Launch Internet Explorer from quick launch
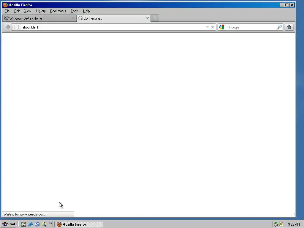Image resolution: width=304 pixels, height=228 pixels. pyautogui.click(x=31, y=224)
